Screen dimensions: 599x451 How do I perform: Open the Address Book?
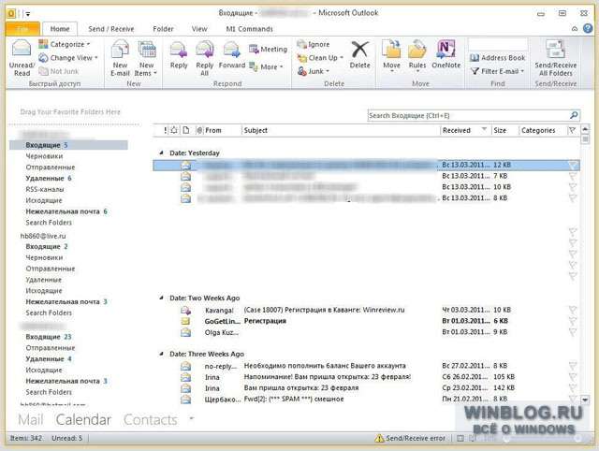click(x=497, y=58)
